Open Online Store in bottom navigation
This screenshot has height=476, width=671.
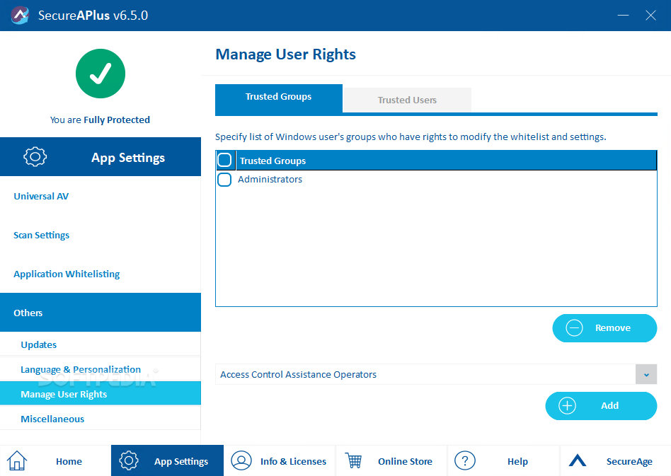pyautogui.click(x=391, y=460)
